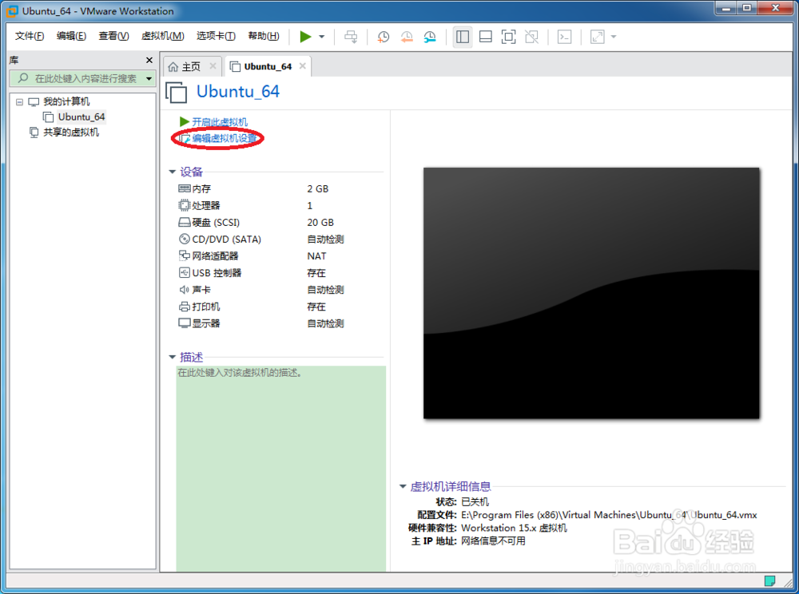The image size is (799, 594).
Task: Enter full screen mode icon
Action: pos(508,37)
